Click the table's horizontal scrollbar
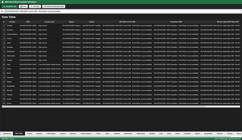242x140 pixels. pos(104,106)
